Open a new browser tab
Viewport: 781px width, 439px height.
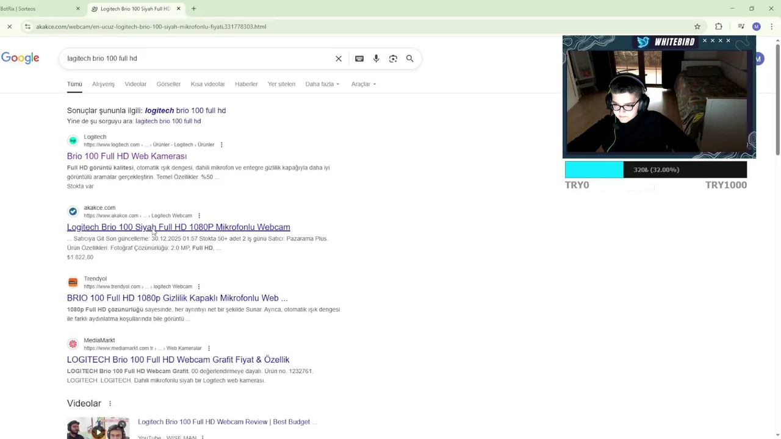click(x=193, y=9)
